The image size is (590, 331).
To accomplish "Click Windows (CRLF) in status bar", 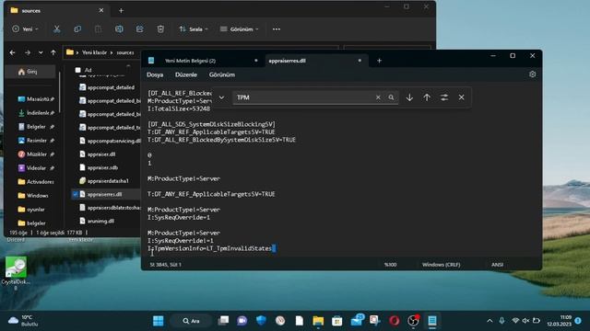I will click(x=441, y=265).
